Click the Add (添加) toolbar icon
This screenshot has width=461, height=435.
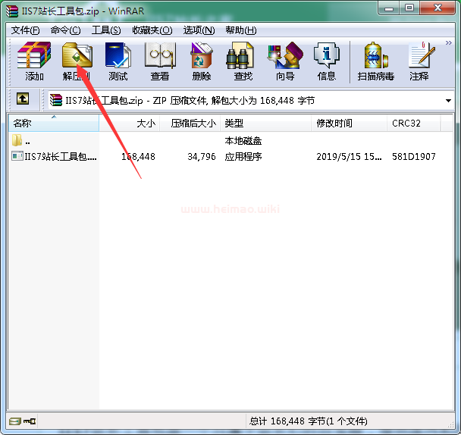[x=34, y=61]
